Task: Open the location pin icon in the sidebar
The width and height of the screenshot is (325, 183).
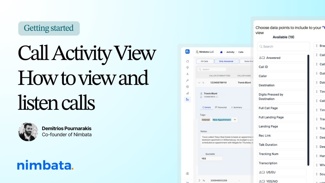Action: 187,68
